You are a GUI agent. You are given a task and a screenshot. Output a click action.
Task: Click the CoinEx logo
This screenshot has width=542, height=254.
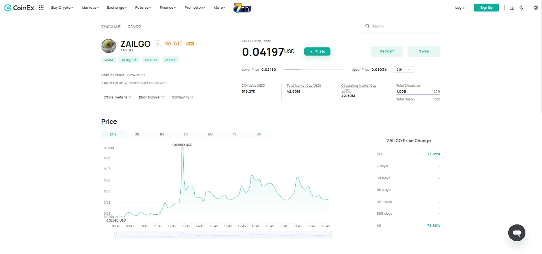click(x=19, y=8)
